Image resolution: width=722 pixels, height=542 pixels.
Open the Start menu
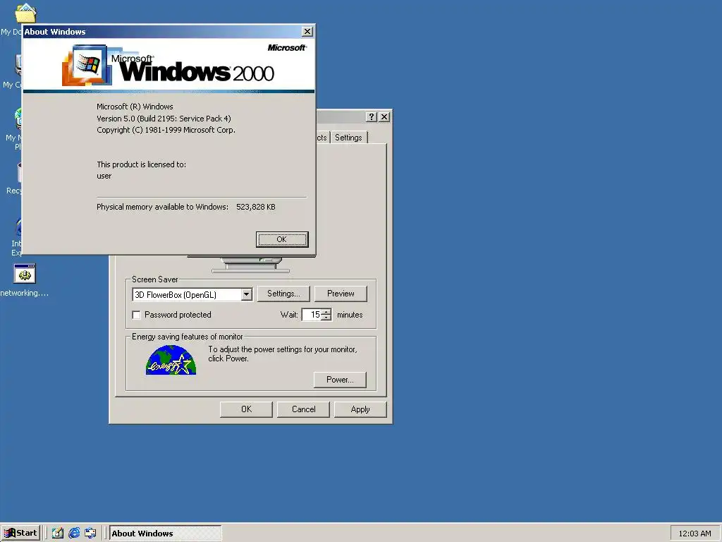point(20,533)
